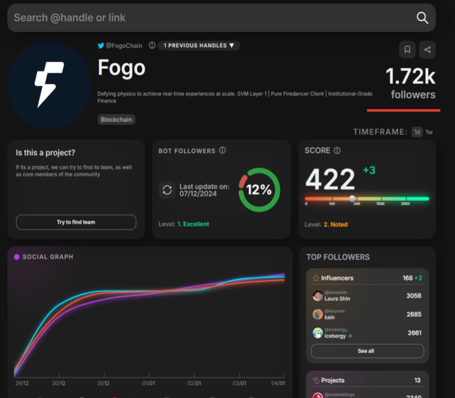Click the 01/01 tick on the graph axis
The height and width of the screenshot is (398, 455).
coord(149,383)
